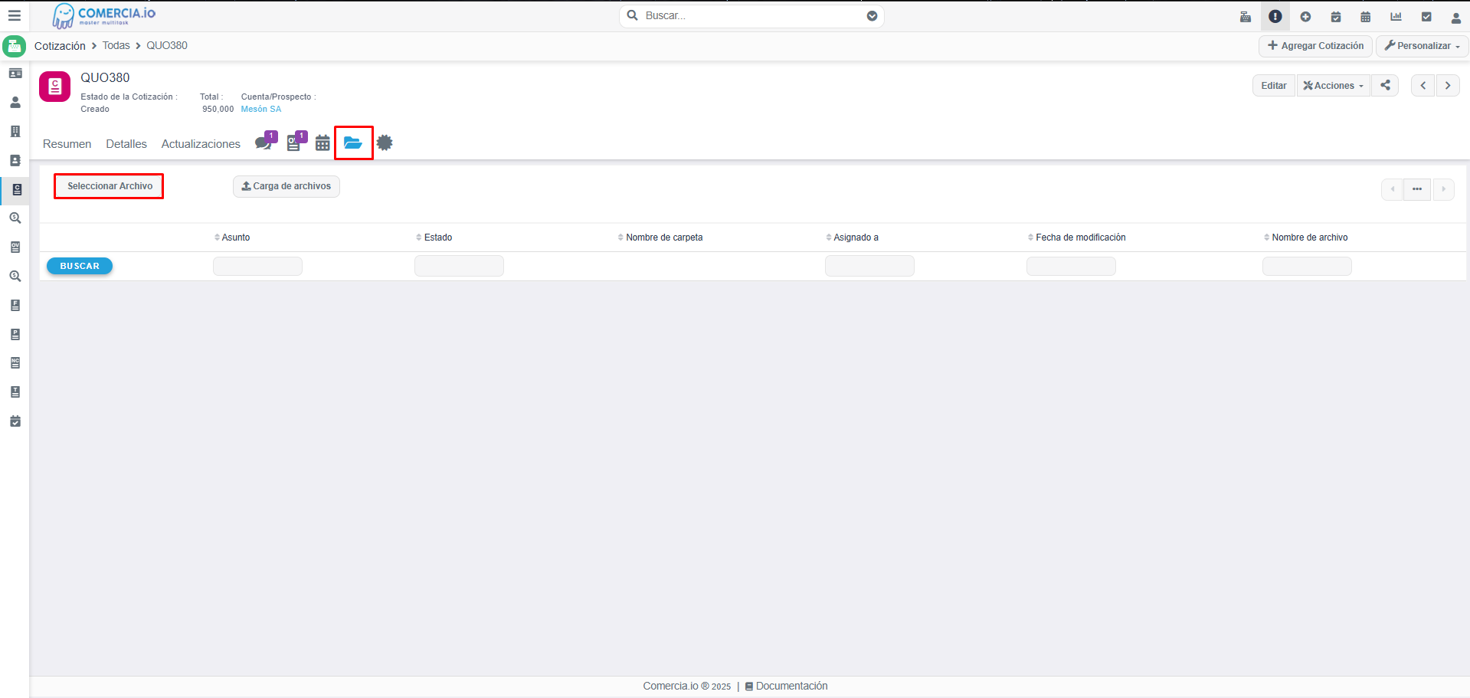The height and width of the screenshot is (698, 1470).
Task: Open the checkbox tasks icon in top bar
Action: [1426, 16]
